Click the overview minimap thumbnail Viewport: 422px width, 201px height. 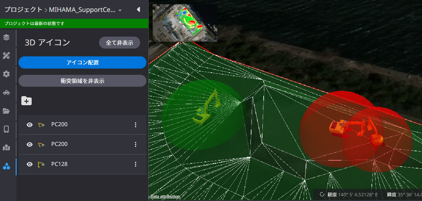pyautogui.click(x=185, y=23)
